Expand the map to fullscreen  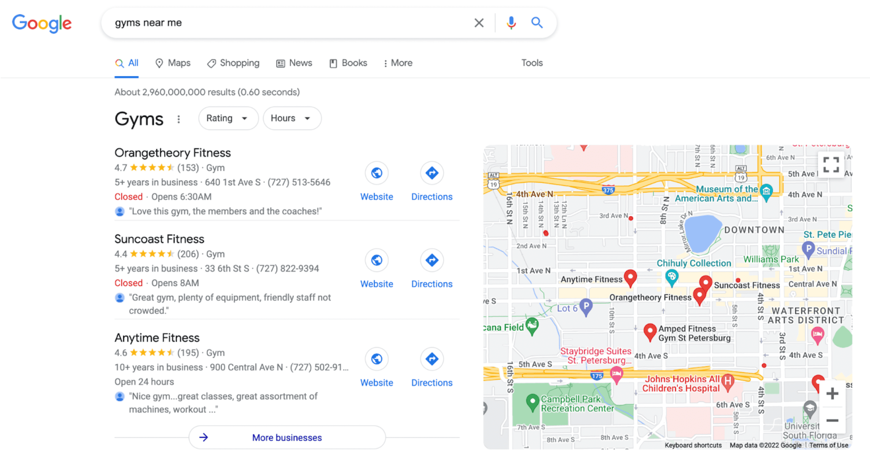pyautogui.click(x=831, y=165)
